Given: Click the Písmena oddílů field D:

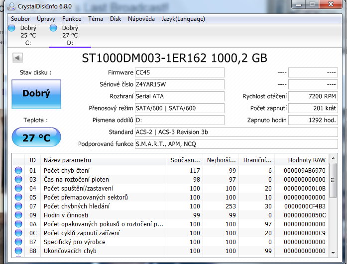Looking at the screenshot, I should tap(180, 120).
